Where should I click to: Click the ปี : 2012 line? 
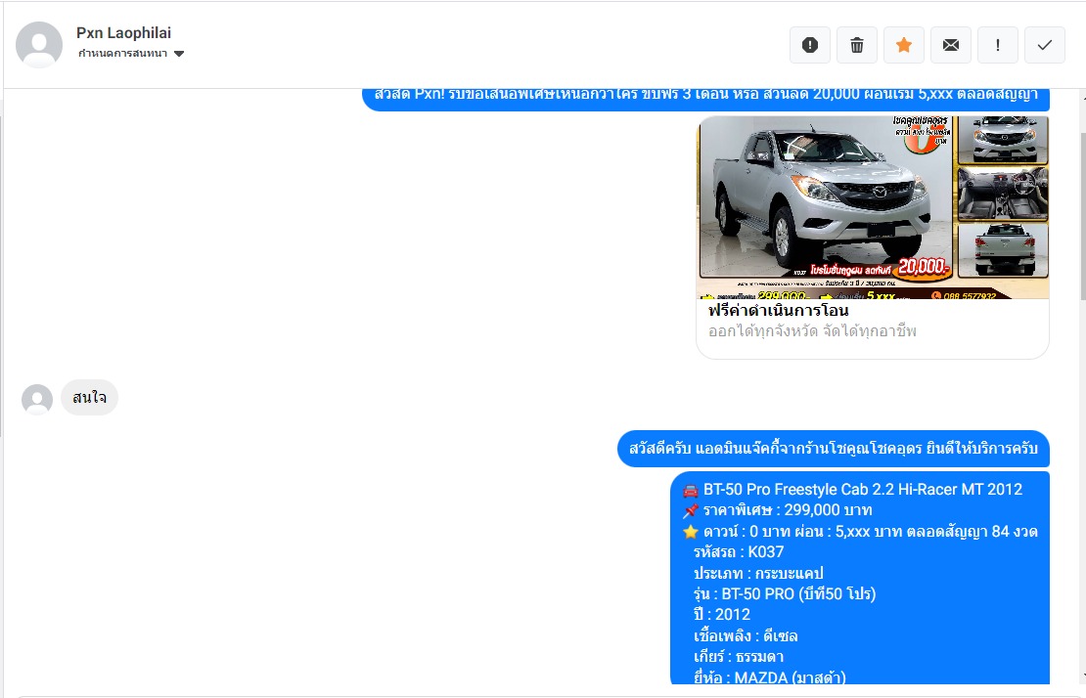(722, 614)
